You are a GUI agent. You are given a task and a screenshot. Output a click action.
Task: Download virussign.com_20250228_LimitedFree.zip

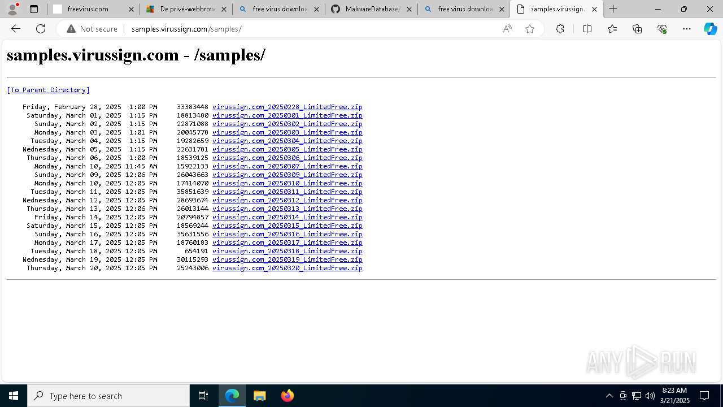click(287, 107)
